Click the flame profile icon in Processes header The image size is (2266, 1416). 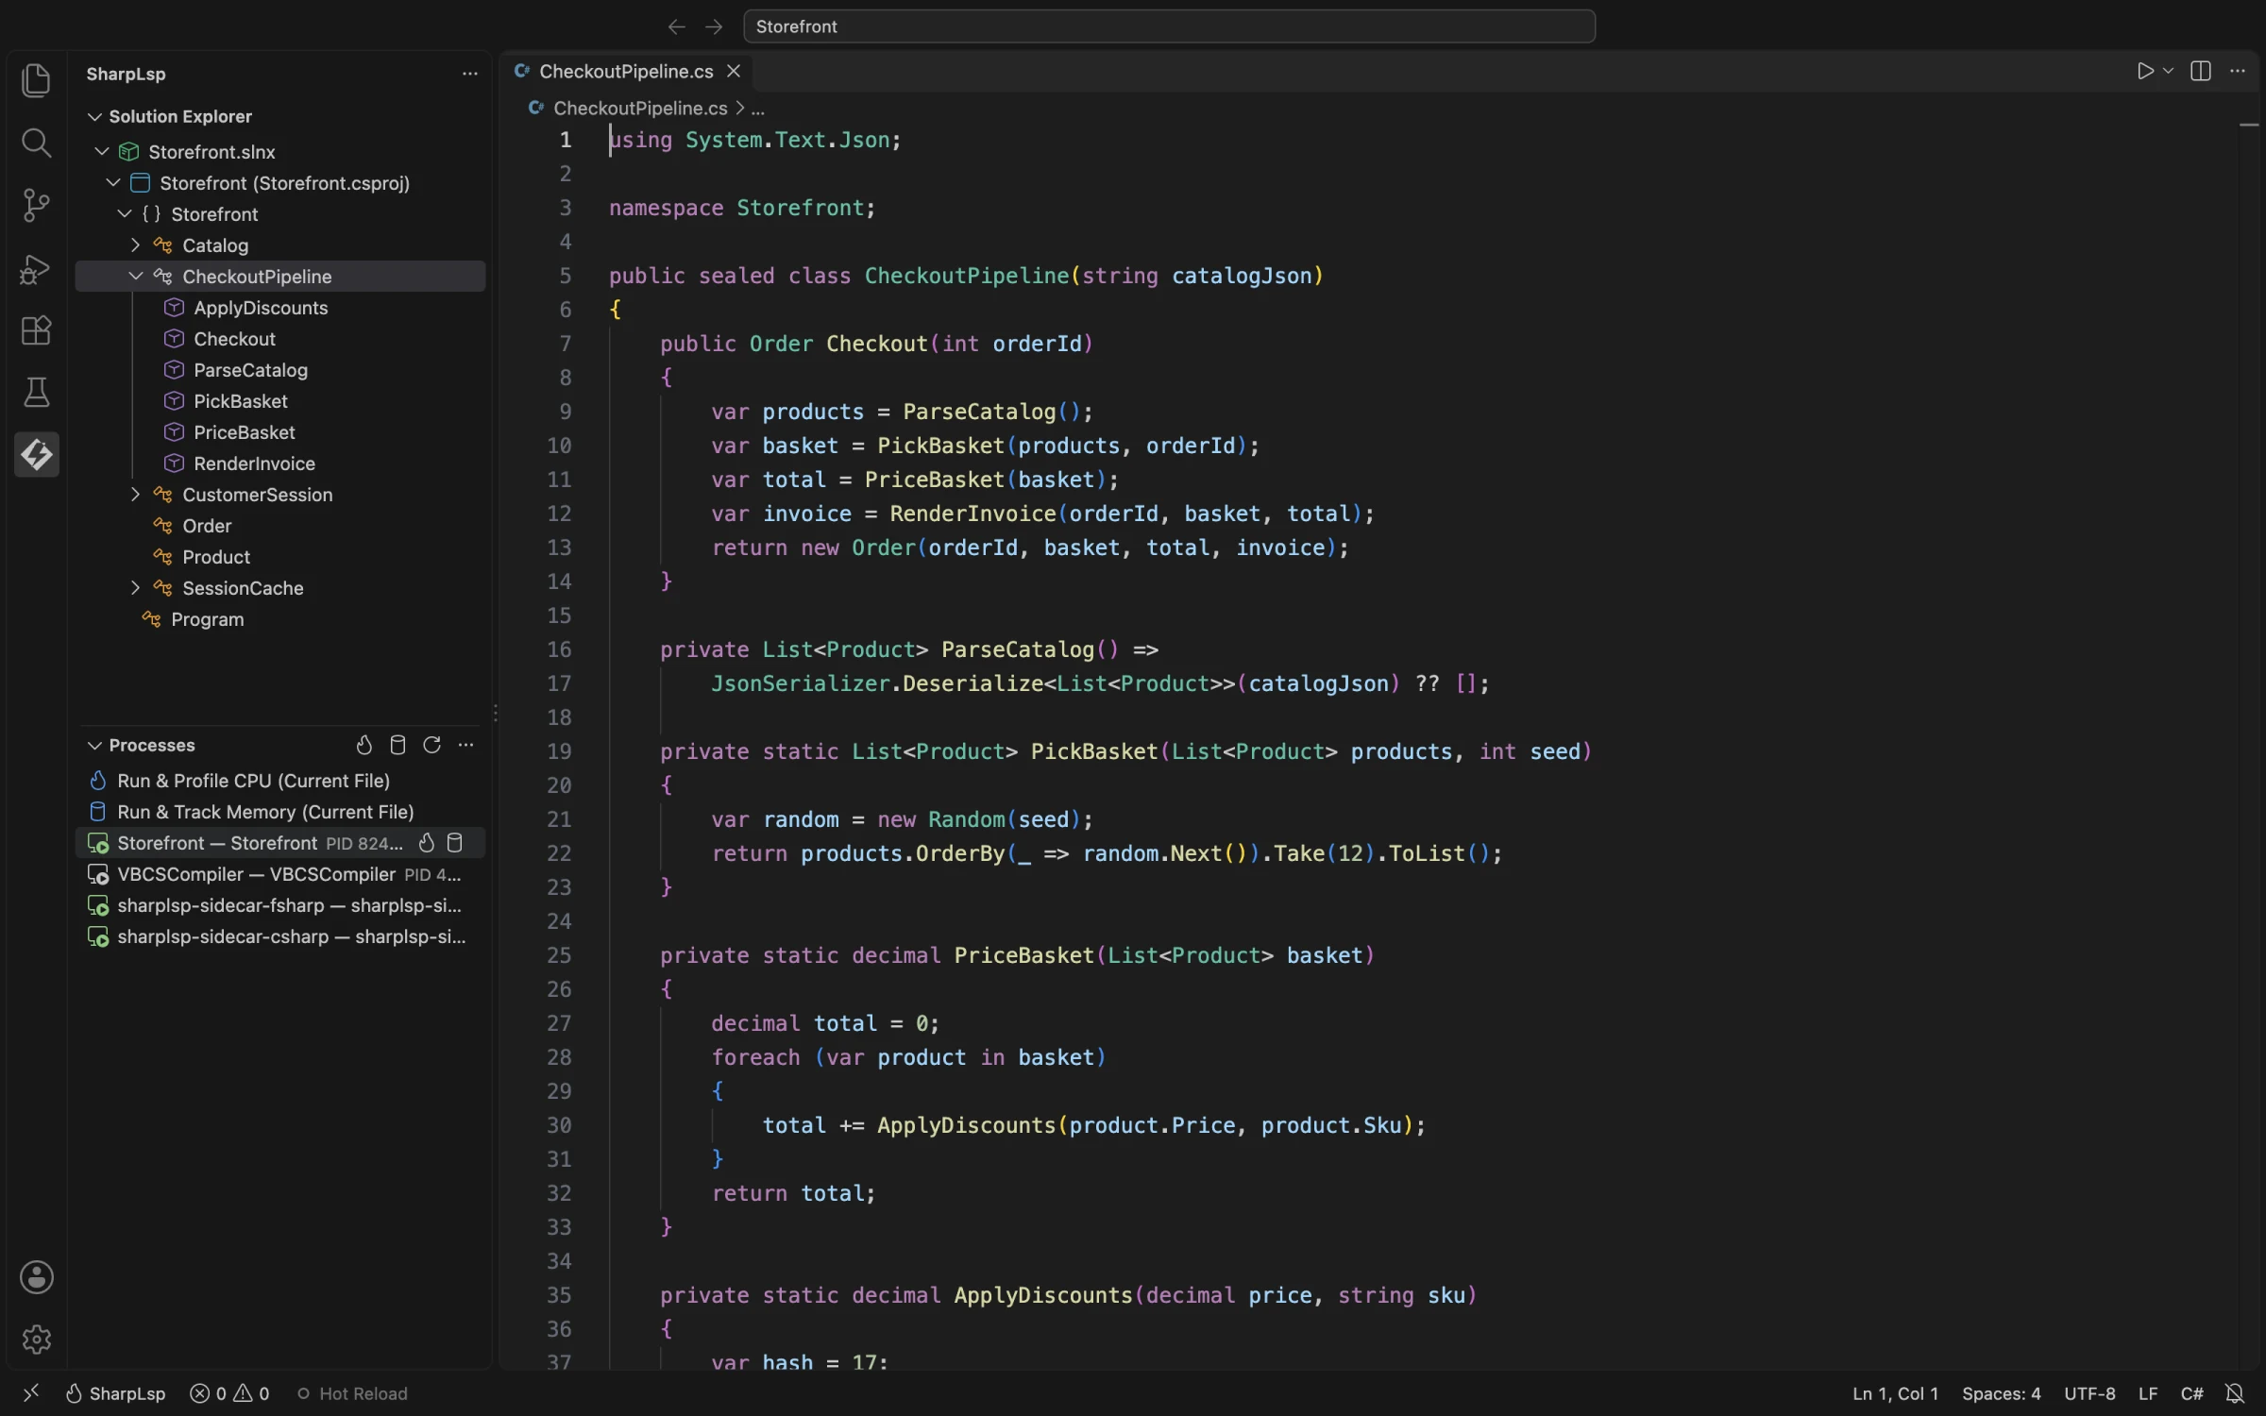tap(364, 746)
